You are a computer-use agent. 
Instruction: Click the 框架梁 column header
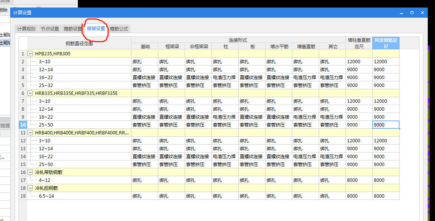(x=171, y=46)
